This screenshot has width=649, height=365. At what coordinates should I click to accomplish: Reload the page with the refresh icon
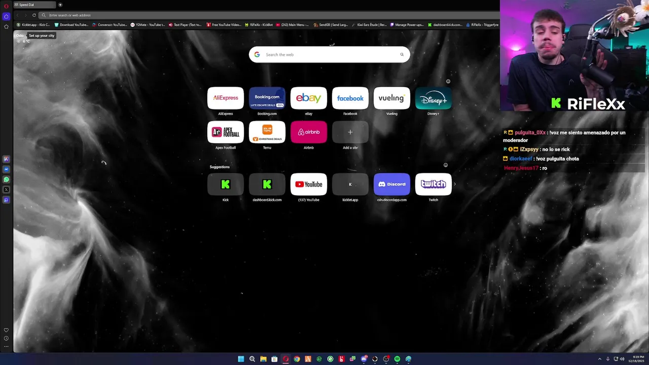[x=34, y=15]
